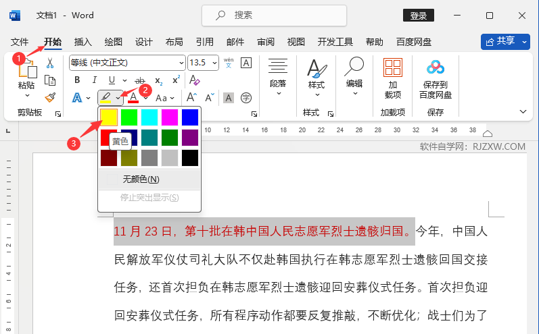Screen dimensions: 539x334
Task: Open the clipboard pane launcher
Action: [x=58, y=114]
